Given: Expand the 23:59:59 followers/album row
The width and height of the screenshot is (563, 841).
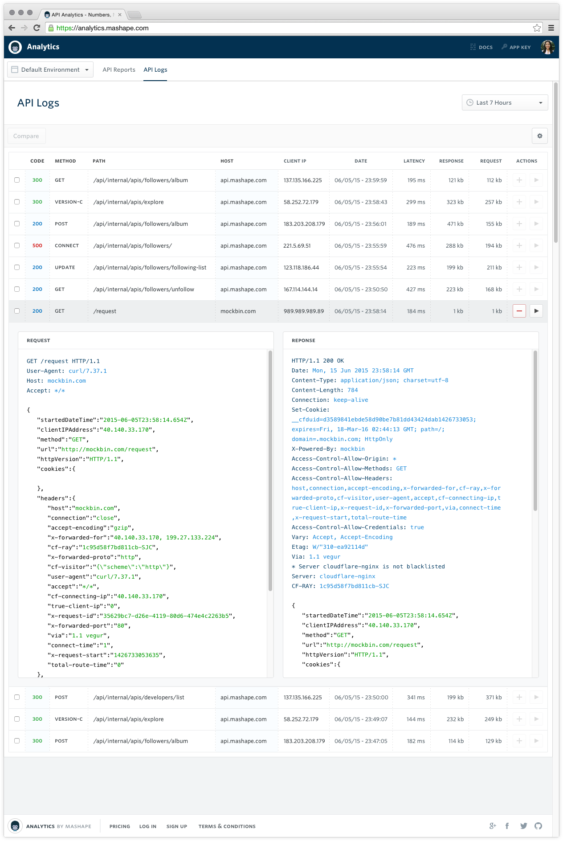Looking at the screenshot, I should tap(519, 180).
